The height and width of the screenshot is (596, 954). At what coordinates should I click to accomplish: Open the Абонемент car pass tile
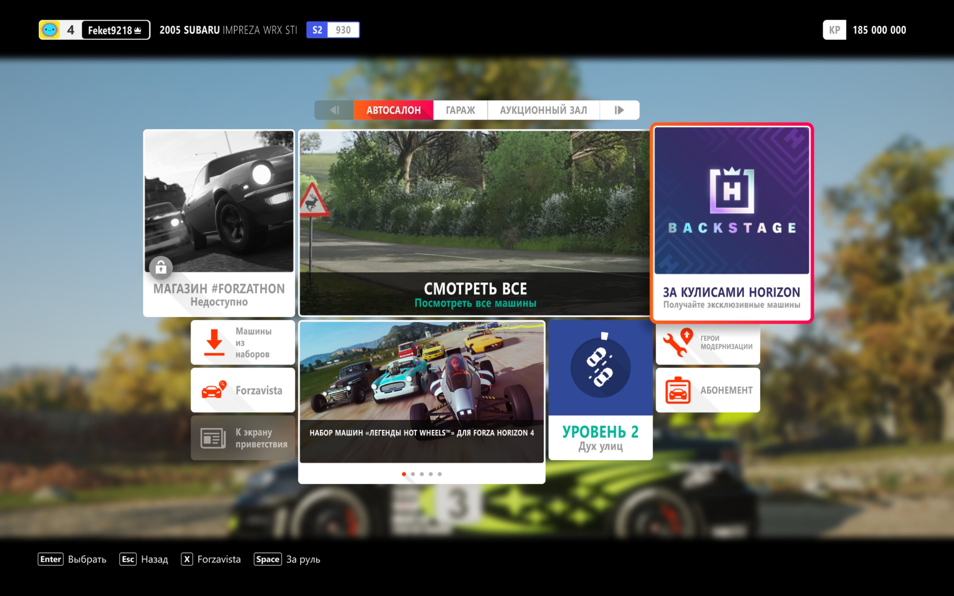pyautogui.click(x=708, y=390)
